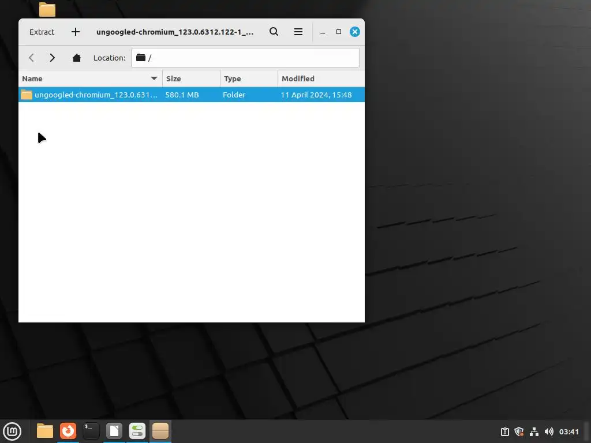Click the 580.1 MB size cell
Screen dimensions: 591x443
coord(182,95)
